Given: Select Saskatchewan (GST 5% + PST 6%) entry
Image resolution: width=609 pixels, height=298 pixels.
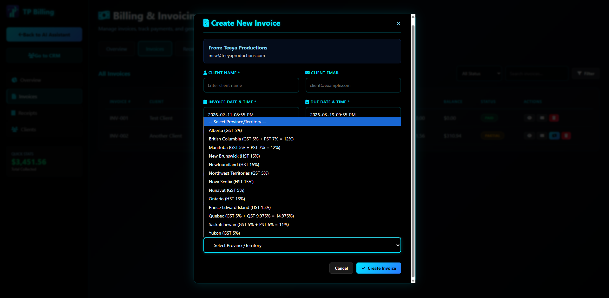Looking at the screenshot, I should [x=248, y=224].
